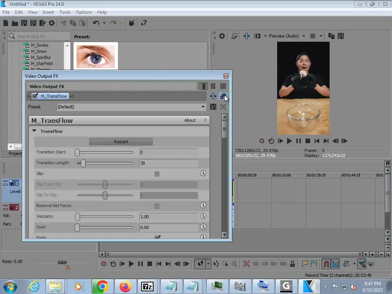Click the Swirl slider handle
The image size is (392, 294).
[x=77, y=227]
